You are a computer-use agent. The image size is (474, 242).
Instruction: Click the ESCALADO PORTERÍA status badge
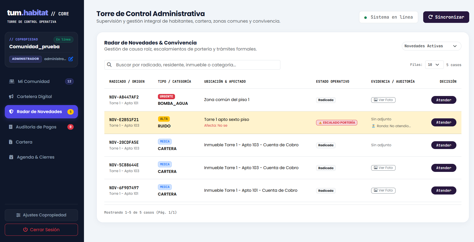tap(336, 123)
